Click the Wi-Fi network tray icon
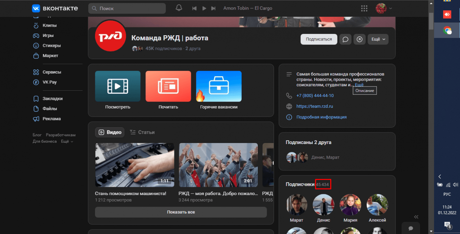This screenshot has width=460, height=234. pos(448,185)
